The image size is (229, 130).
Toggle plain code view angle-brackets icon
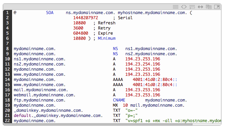coord(184,7)
